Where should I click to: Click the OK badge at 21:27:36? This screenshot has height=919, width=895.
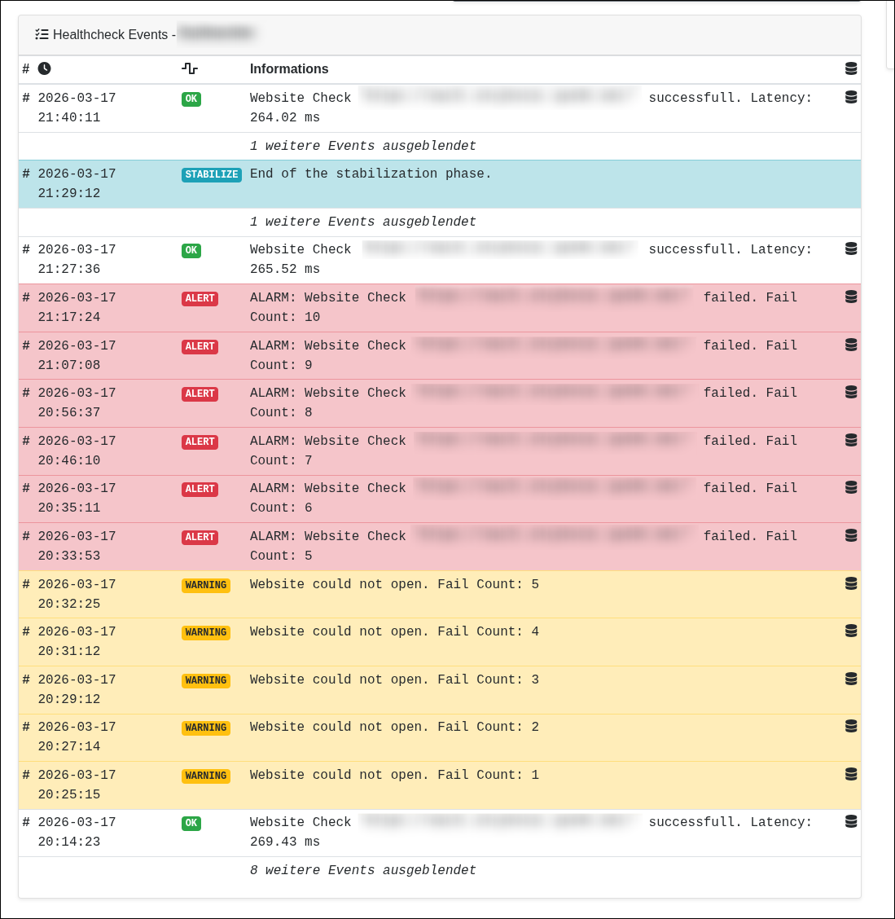tap(191, 250)
